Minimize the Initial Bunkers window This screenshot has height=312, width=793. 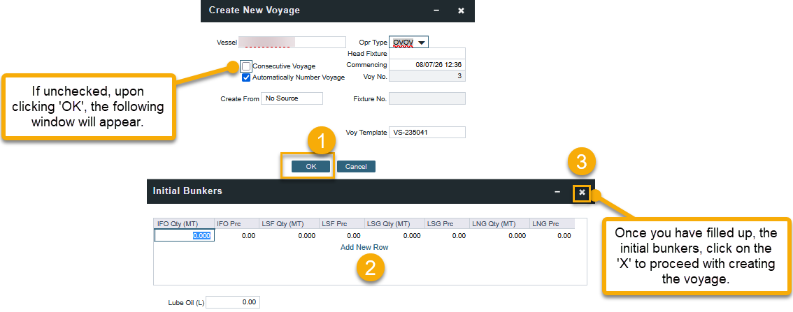pos(557,191)
